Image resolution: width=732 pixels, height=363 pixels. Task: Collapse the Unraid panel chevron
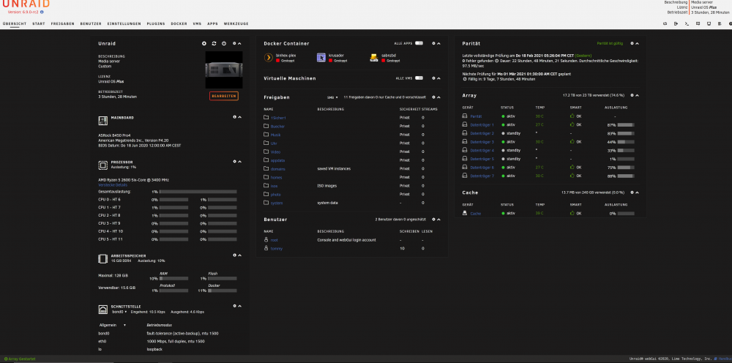tap(239, 43)
